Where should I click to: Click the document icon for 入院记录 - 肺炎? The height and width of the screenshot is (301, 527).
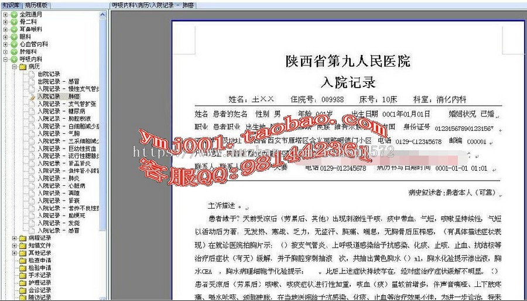pyautogui.click(x=32, y=178)
